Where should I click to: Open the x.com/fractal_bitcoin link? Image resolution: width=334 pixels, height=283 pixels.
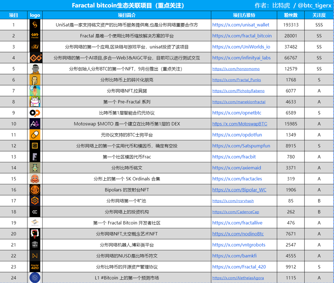coord(242,36)
